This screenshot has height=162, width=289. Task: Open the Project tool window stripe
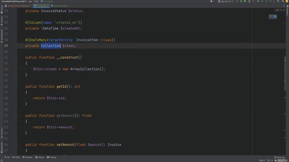pyautogui.click(x=2, y=9)
